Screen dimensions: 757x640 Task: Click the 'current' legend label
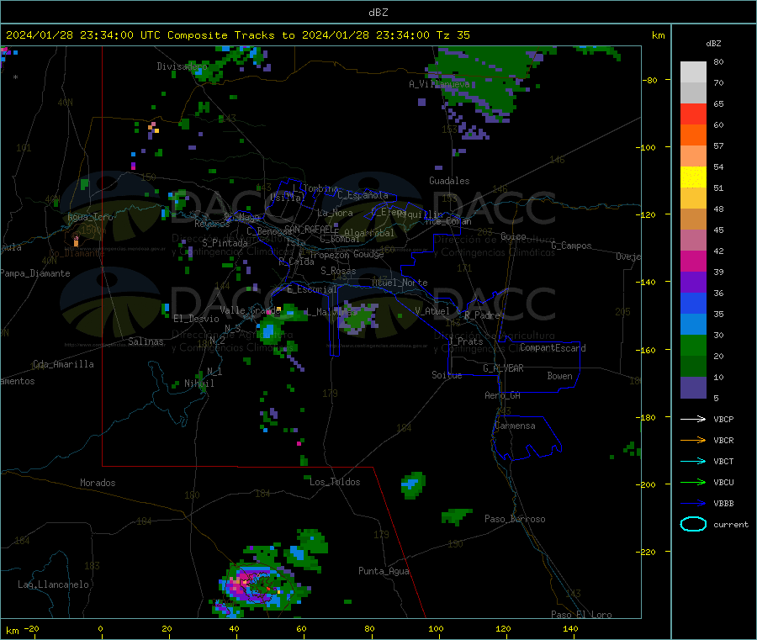pyautogui.click(x=731, y=524)
